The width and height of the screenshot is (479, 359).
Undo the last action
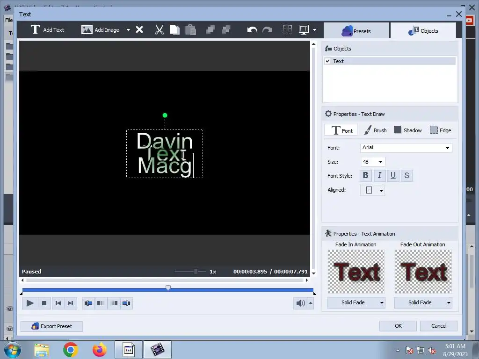pos(252,29)
